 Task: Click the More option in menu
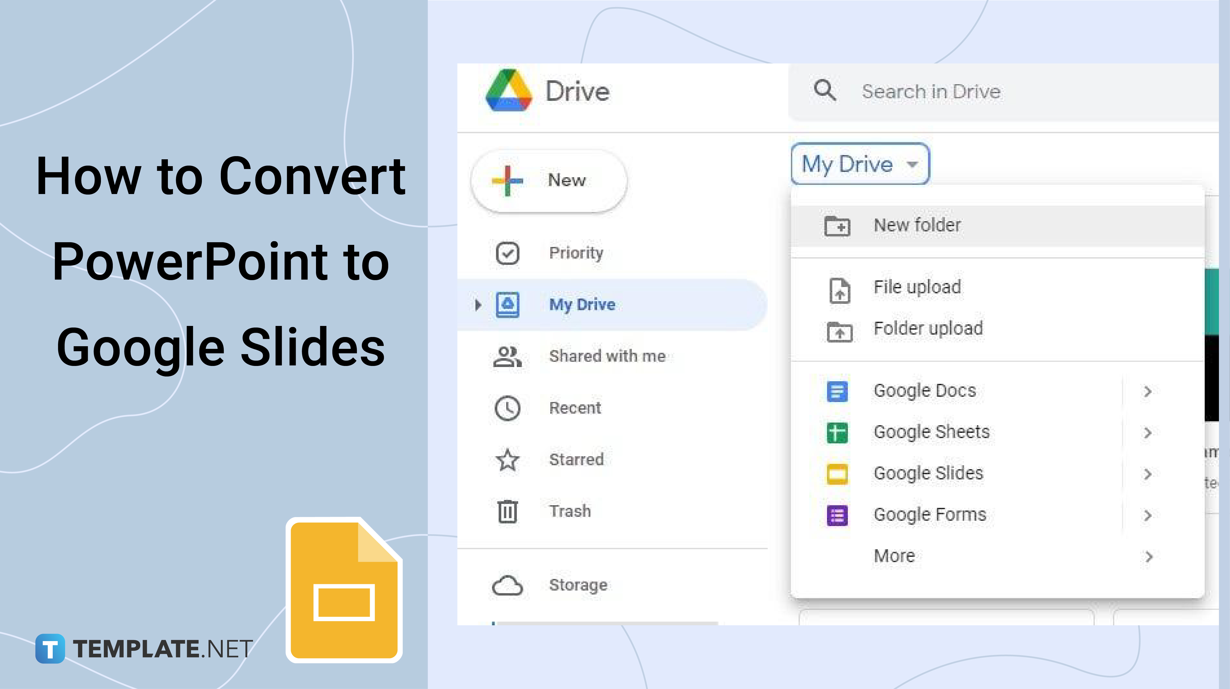[x=893, y=555]
